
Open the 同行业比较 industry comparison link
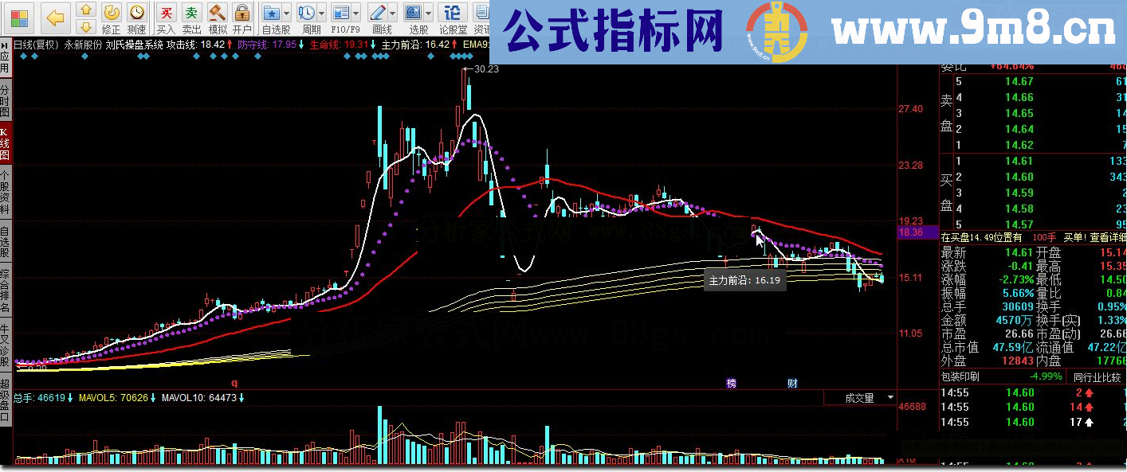click(x=1098, y=375)
